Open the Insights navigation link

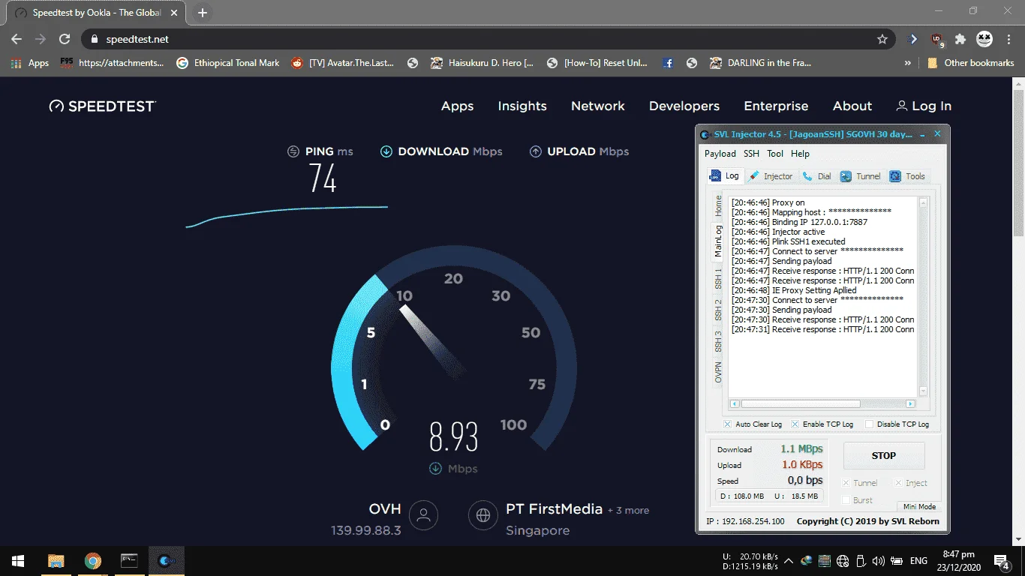tap(522, 106)
